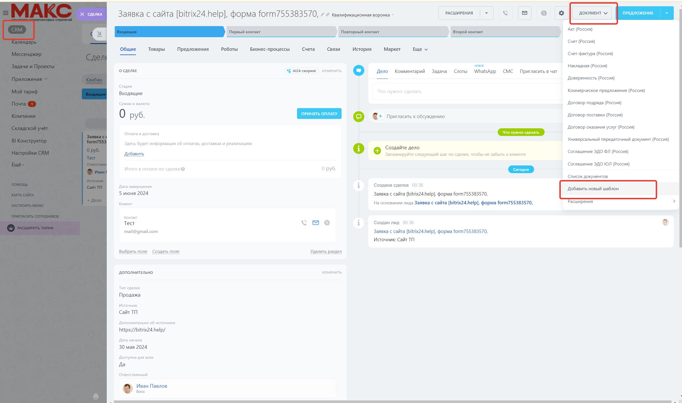Open the РАСШИРЕНИЯ dropdown arrow
682x403 pixels.
coord(486,13)
